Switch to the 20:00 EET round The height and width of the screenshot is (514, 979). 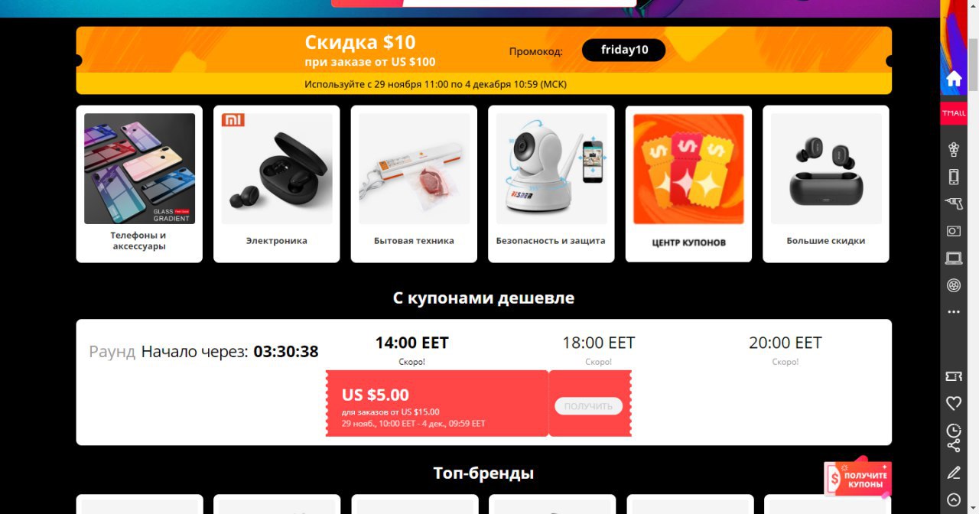tap(785, 350)
